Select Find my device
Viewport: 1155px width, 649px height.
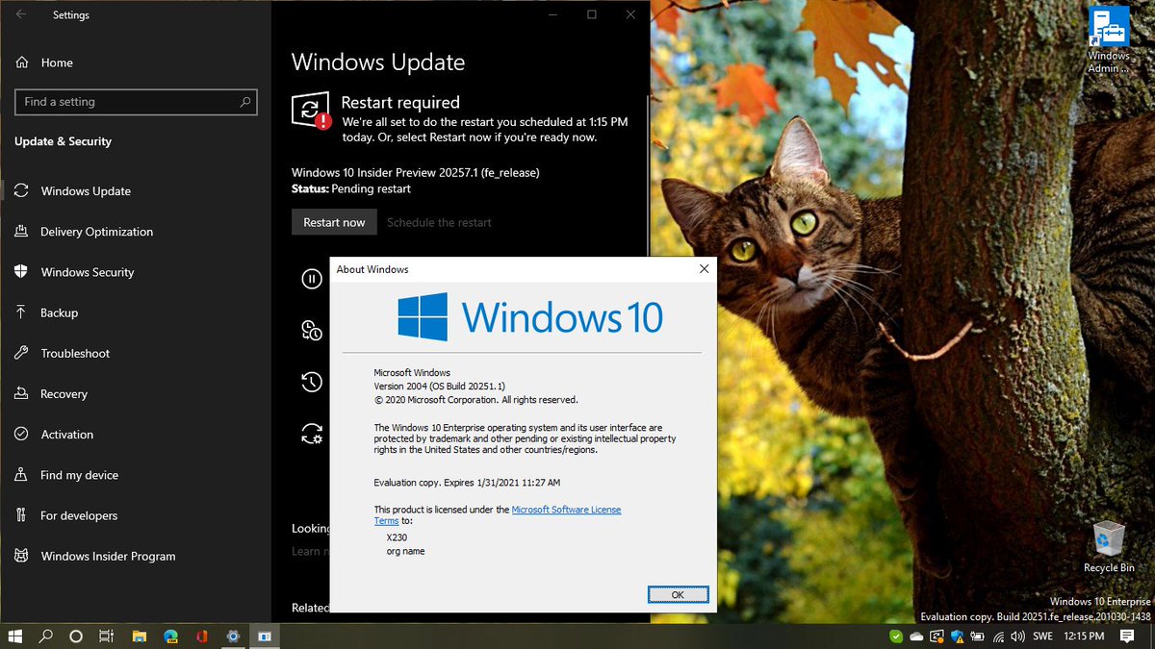pyautogui.click(x=136, y=475)
